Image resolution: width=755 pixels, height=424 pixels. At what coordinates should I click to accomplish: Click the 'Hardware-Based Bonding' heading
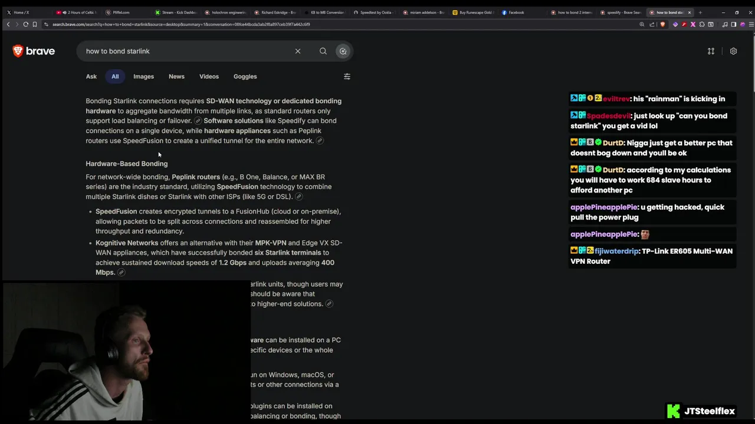pyautogui.click(x=127, y=164)
